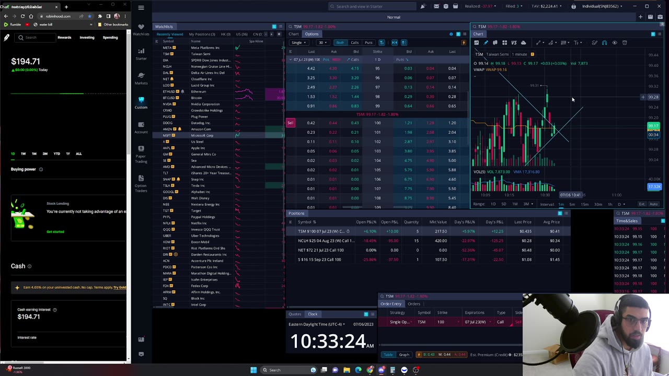Image resolution: width=669 pixels, height=376 pixels.
Task: Select the 1m chart interval
Action: [x=561, y=204]
